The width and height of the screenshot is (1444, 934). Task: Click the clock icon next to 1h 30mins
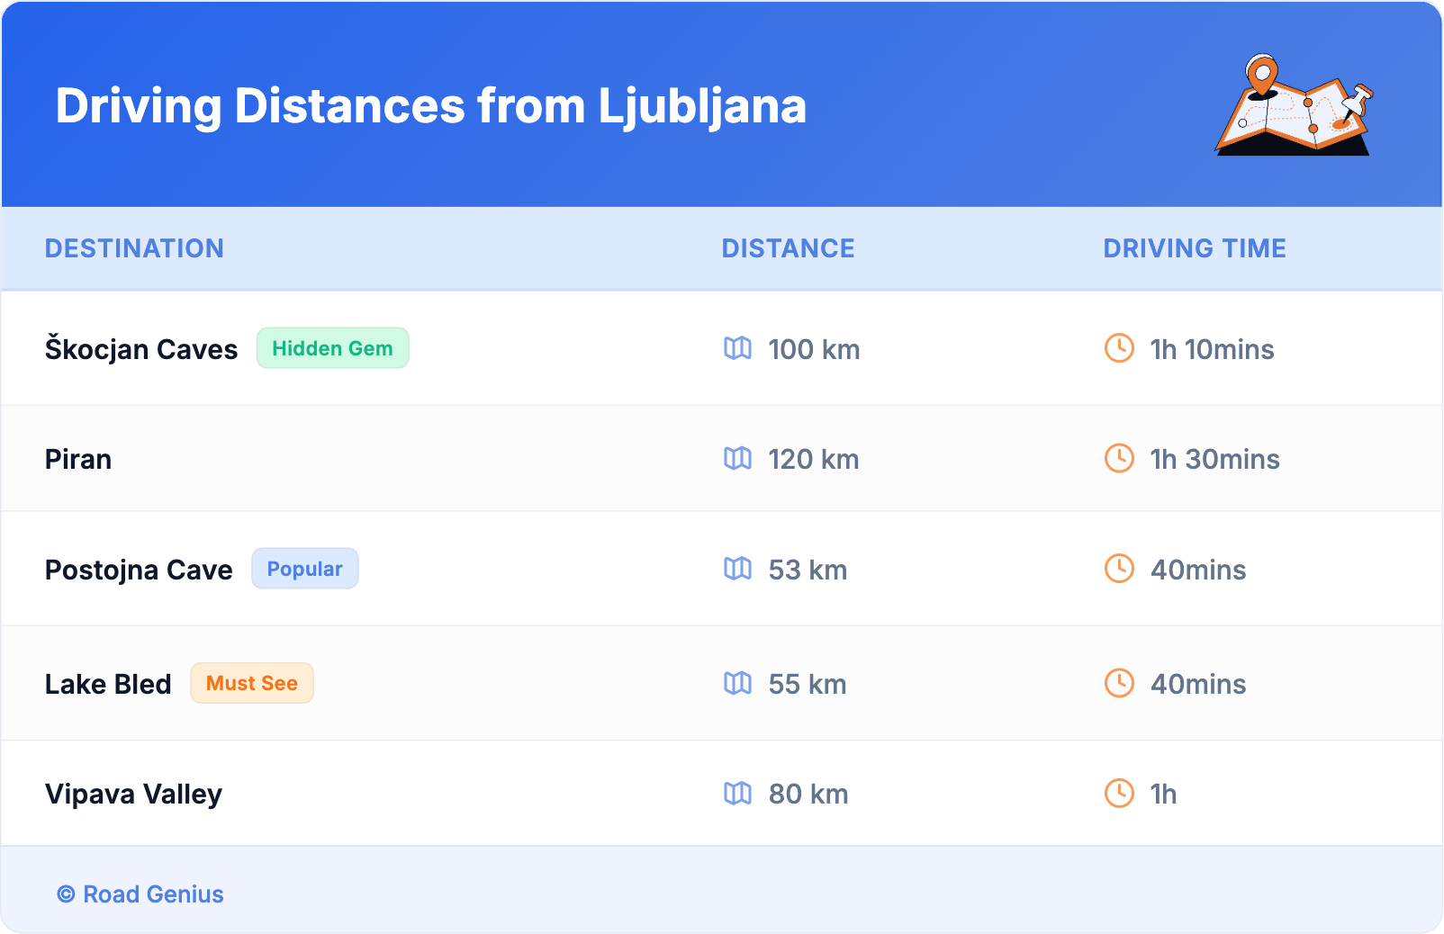coord(1119,459)
